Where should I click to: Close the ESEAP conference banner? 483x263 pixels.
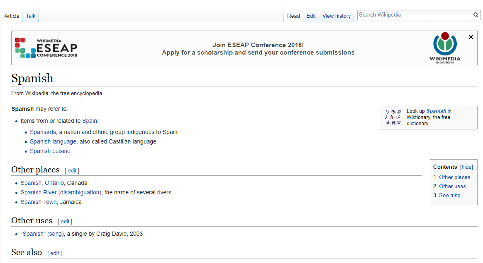pyautogui.click(x=471, y=37)
